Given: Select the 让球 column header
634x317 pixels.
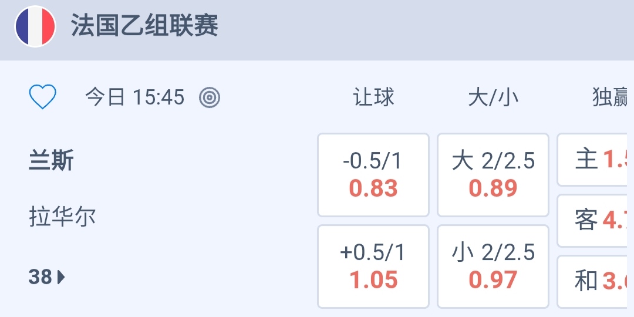Looking at the screenshot, I should pos(373,97).
